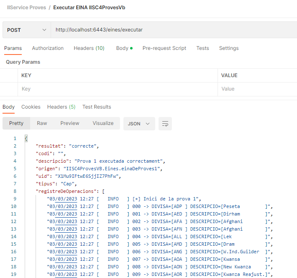Click the Key input field in Query Params
The height and width of the screenshot is (278, 297).
(118, 89)
